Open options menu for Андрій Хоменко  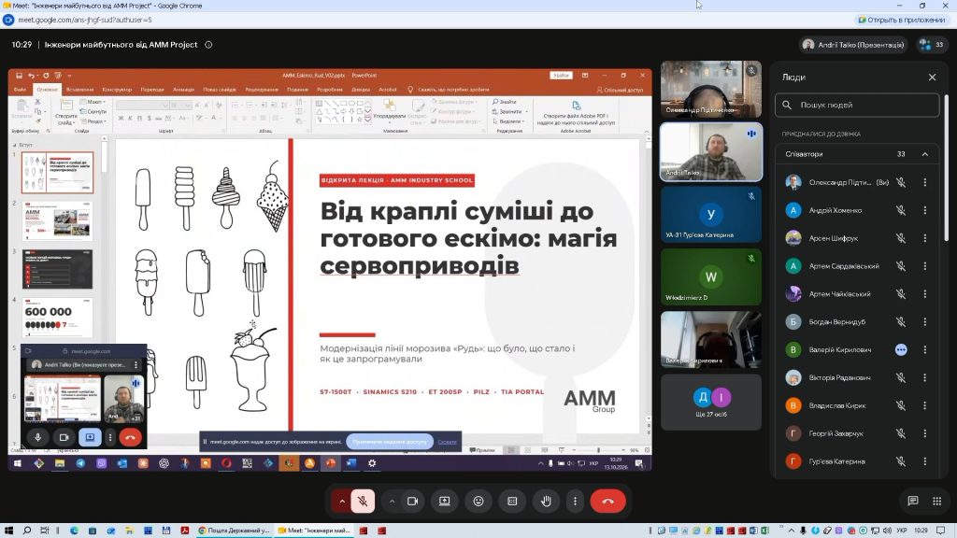(924, 210)
